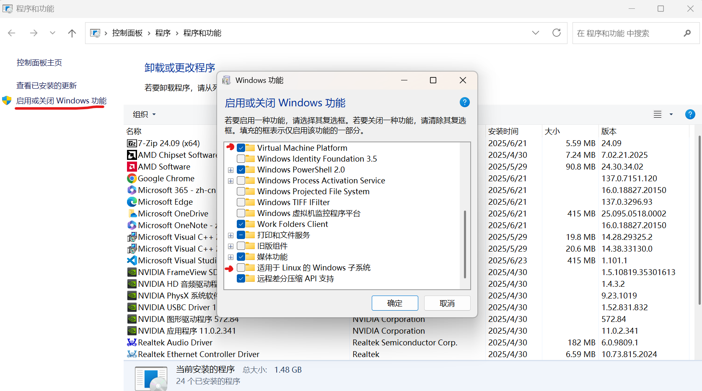Click the search magnifier icon

tap(687, 33)
